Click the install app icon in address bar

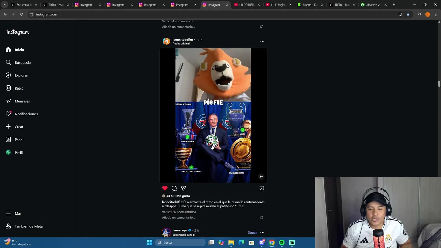pyautogui.click(x=400, y=14)
